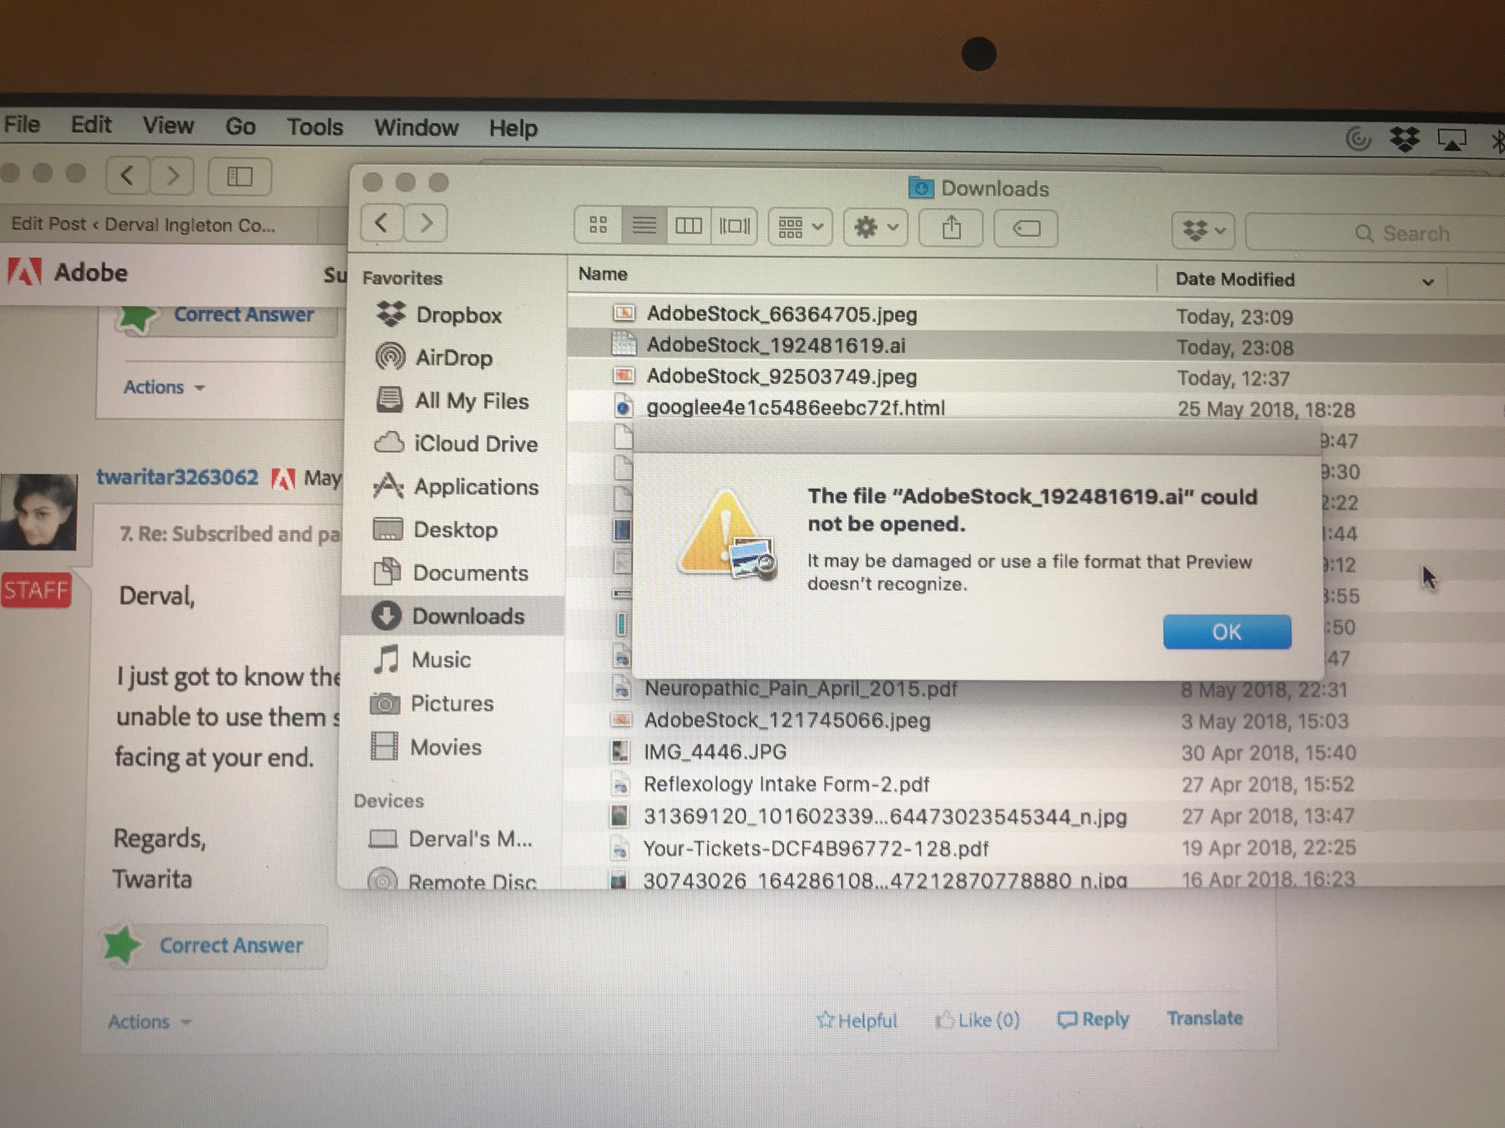This screenshot has width=1505, height=1128.
Task: Open Applications folder in the sidebar
Action: pos(476,487)
